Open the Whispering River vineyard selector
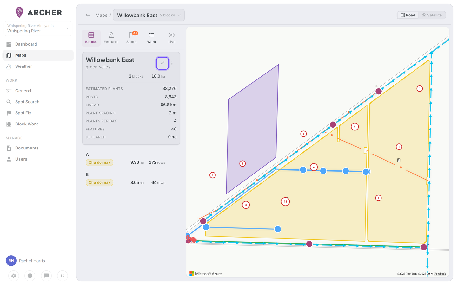The image size is (457, 285). [38, 28]
